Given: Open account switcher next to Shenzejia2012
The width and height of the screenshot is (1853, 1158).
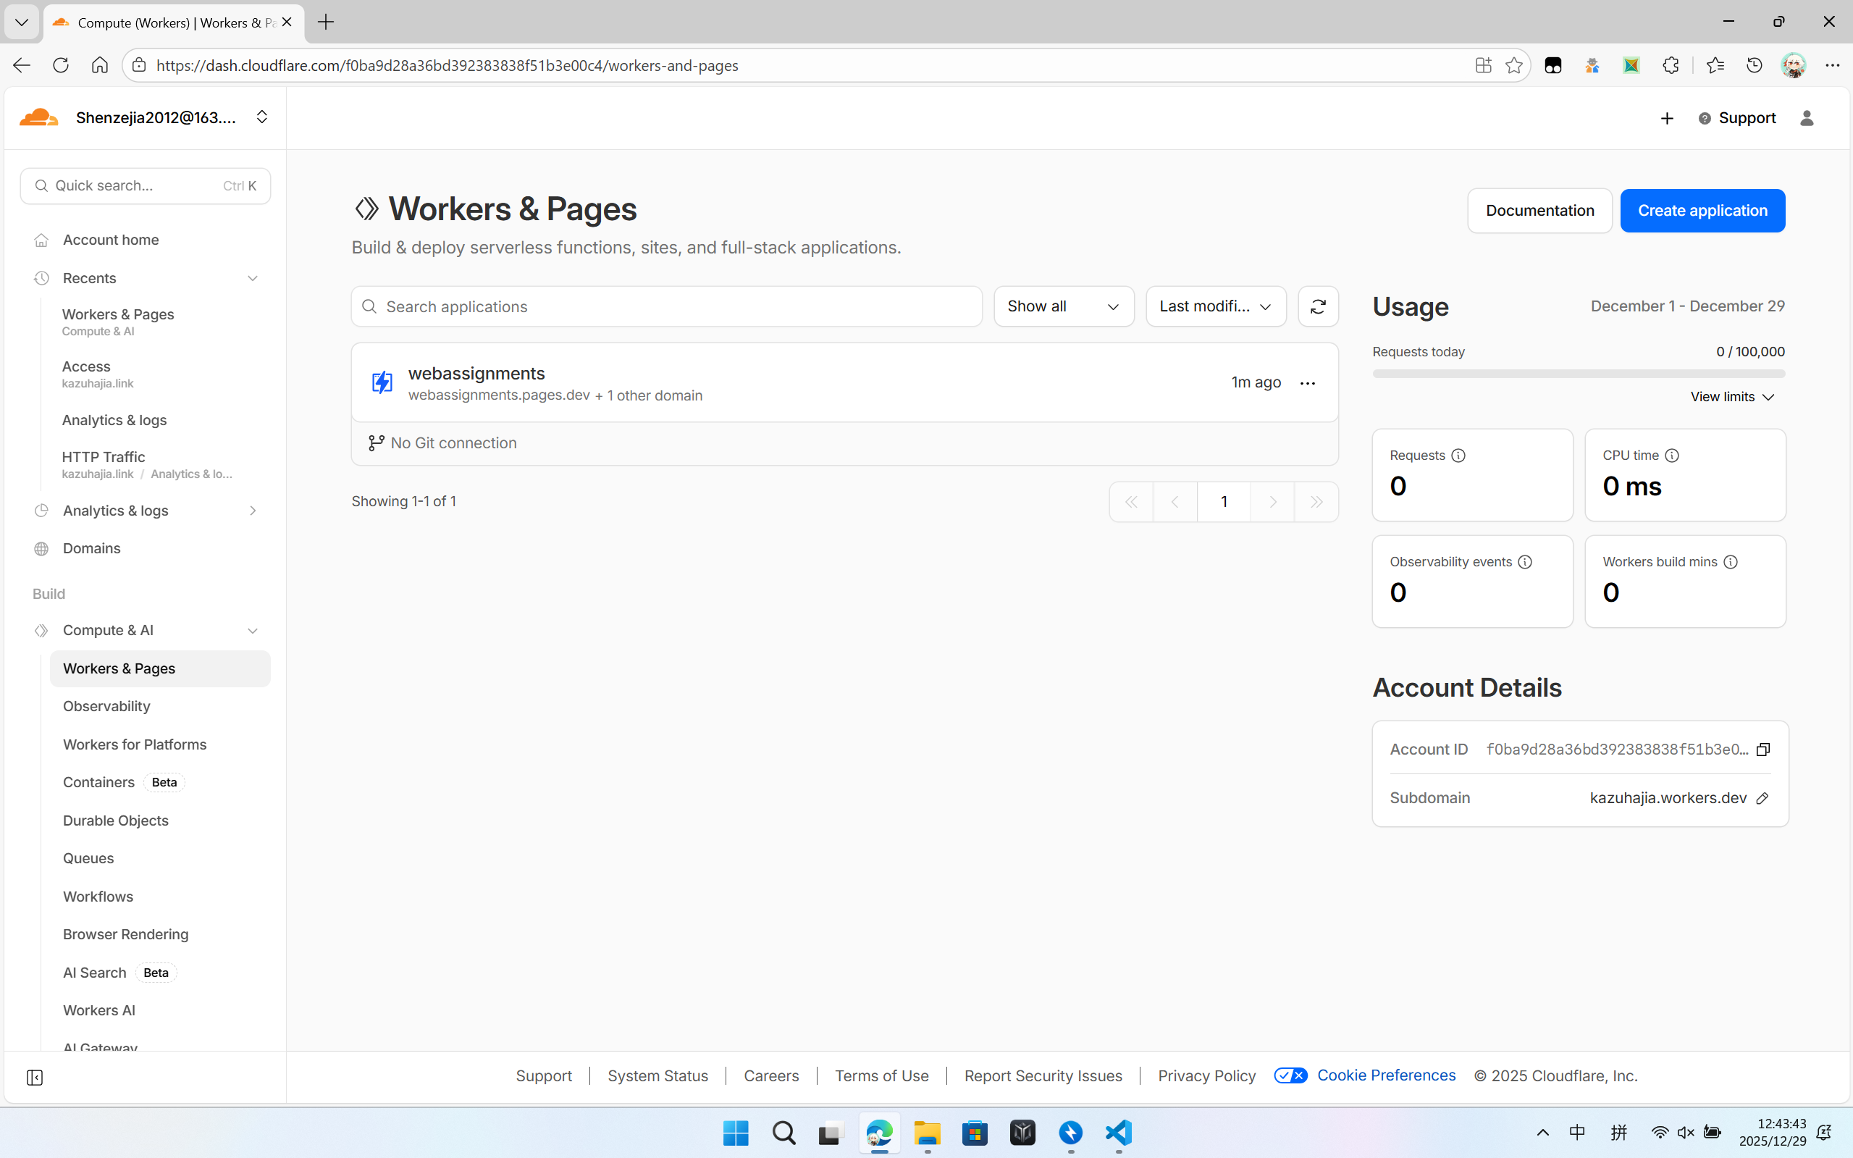Looking at the screenshot, I should click(x=262, y=117).
